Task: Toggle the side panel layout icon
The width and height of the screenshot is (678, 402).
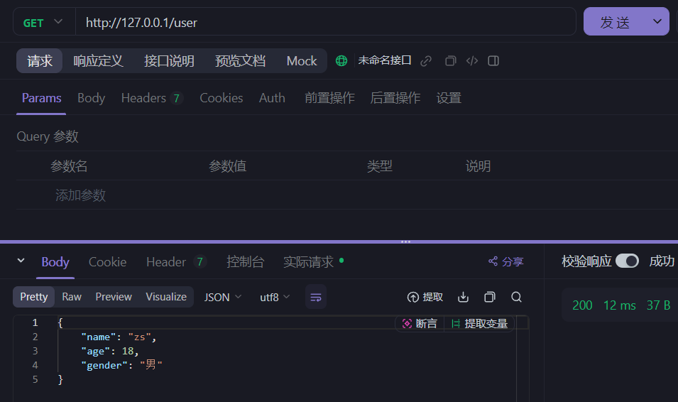Action: click(493, 61)
